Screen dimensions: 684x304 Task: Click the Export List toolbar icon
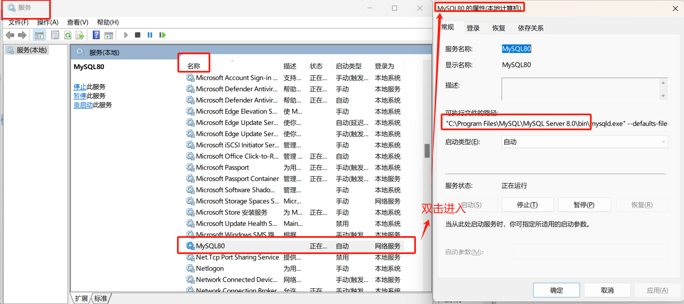pos(80,35)
